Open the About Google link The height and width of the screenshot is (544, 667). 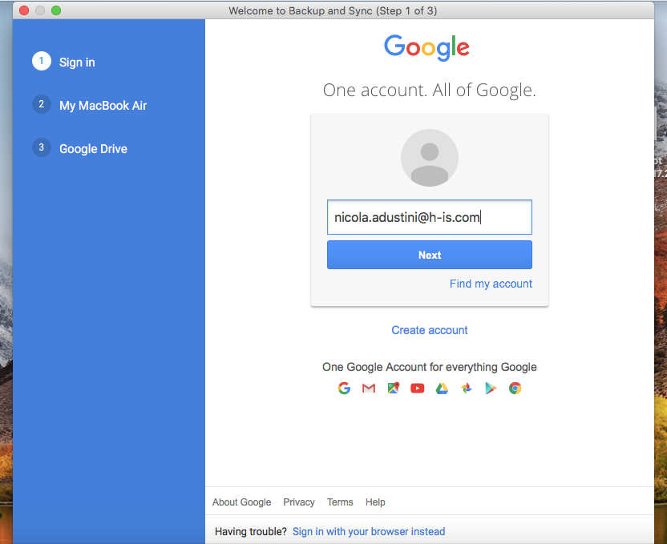click(241, 502)
